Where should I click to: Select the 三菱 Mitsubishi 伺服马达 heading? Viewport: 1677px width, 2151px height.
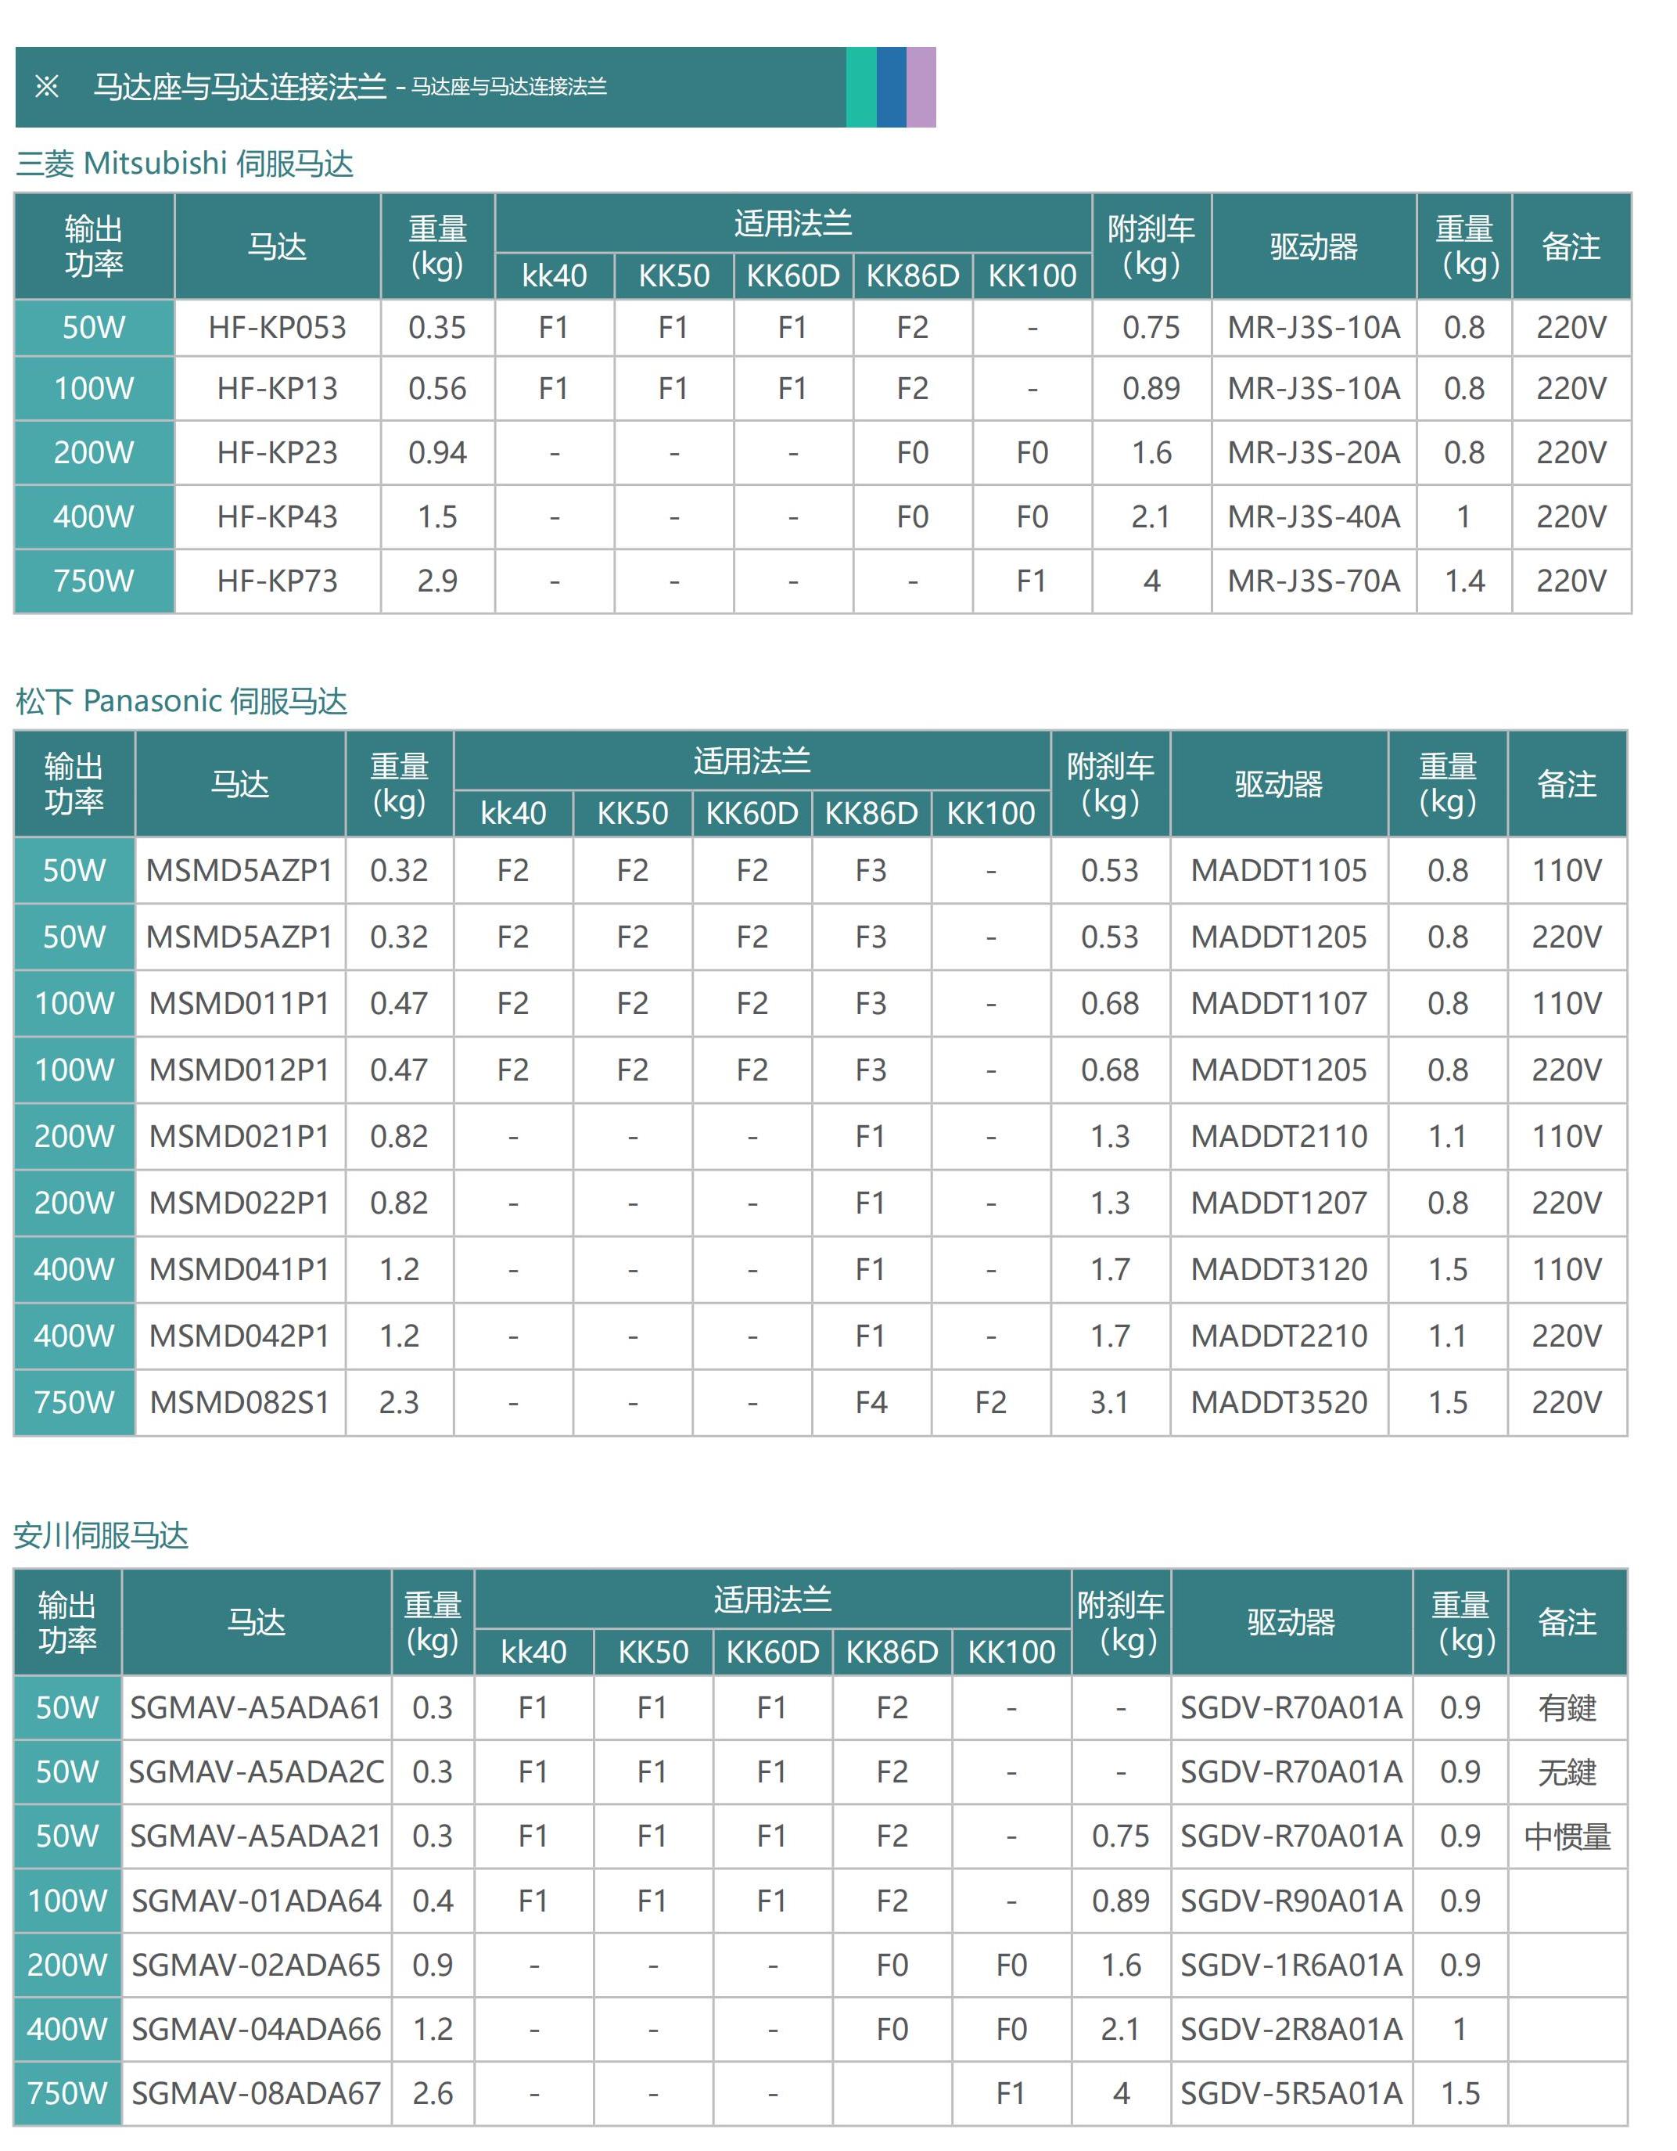[x=185, y=163]
